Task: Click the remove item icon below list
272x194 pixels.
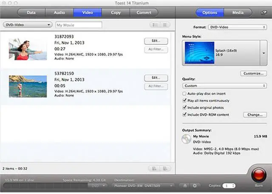Action: pos(165,169)
